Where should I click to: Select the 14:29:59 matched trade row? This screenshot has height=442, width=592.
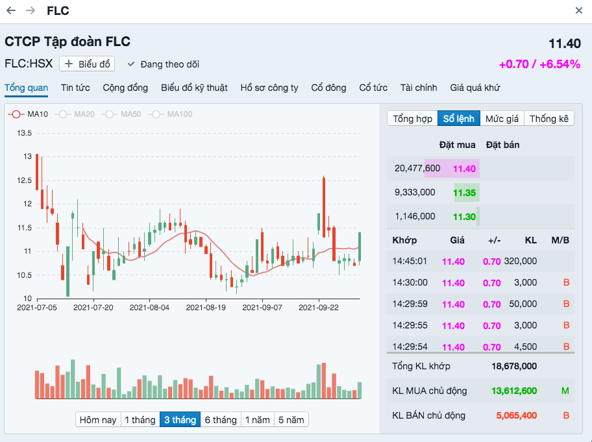point(480,304)
